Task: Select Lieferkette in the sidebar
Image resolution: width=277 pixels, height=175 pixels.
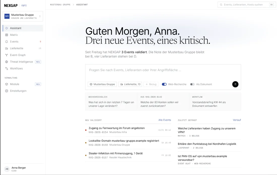Action: coord(23,48)
